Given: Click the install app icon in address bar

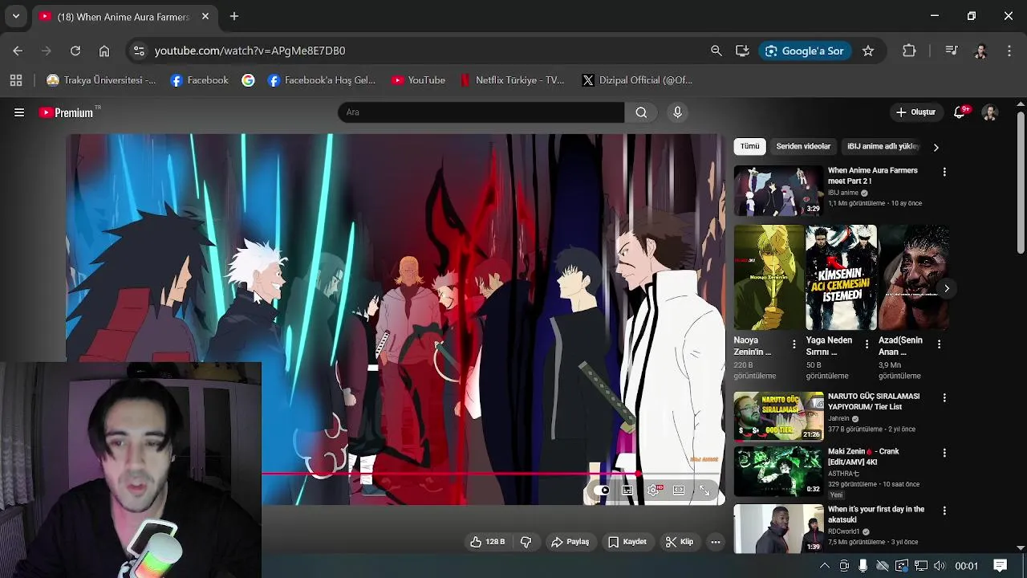Looking at the screenshot, I should pos(742,51).
